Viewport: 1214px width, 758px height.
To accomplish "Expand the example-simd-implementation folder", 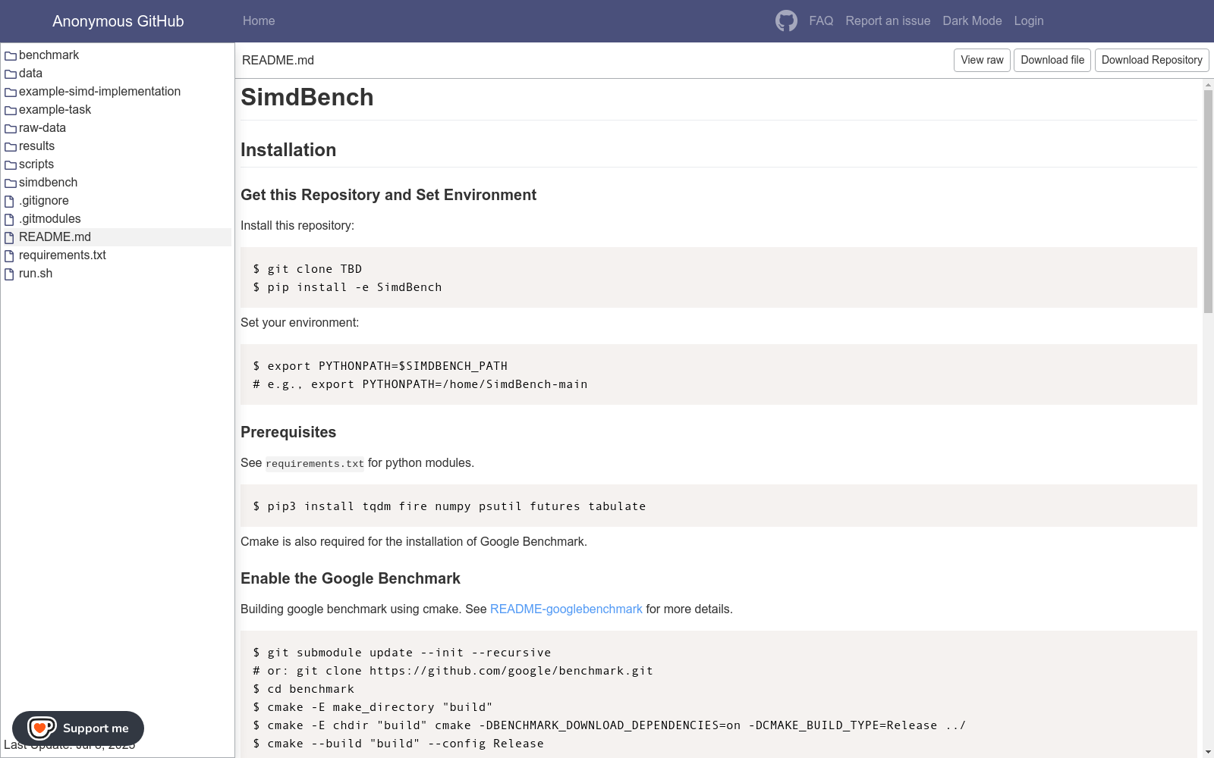I will point(99,92).
